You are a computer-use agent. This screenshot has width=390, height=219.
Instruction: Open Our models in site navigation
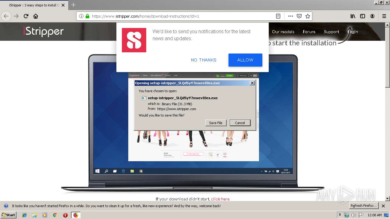click(x=283, y=32)
